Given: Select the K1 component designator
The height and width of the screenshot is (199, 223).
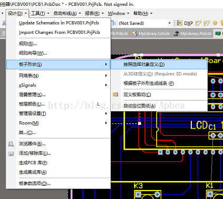Looking at the screenshot, I should coord(210,186).
